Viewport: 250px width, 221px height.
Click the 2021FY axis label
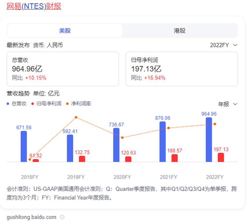tap(168, 177)
